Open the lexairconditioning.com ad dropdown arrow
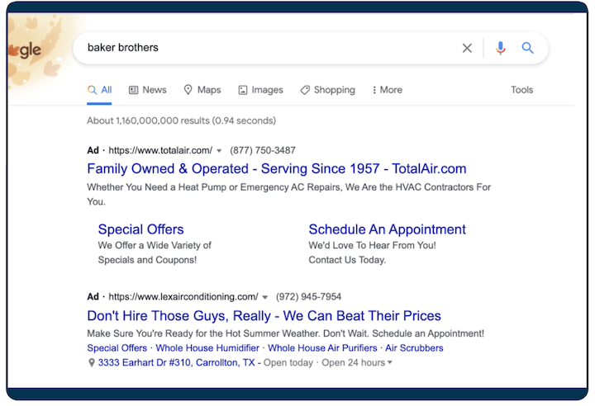595x406 pixels. (x=264, y=297)
